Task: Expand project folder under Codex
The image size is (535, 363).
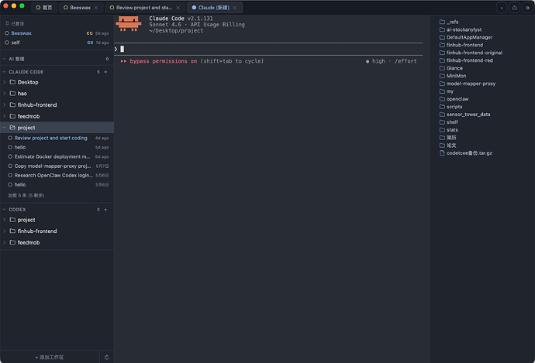Action: point(5,220)
